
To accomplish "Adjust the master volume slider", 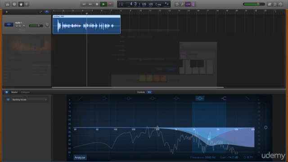I will tap(254, 4).
